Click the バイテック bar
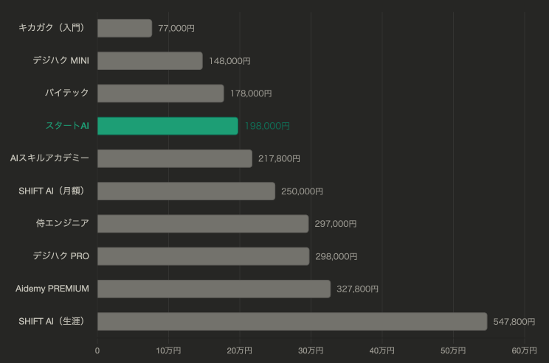Image resolution: width=549 pixels, height=363 pixels. coord(160,94)
